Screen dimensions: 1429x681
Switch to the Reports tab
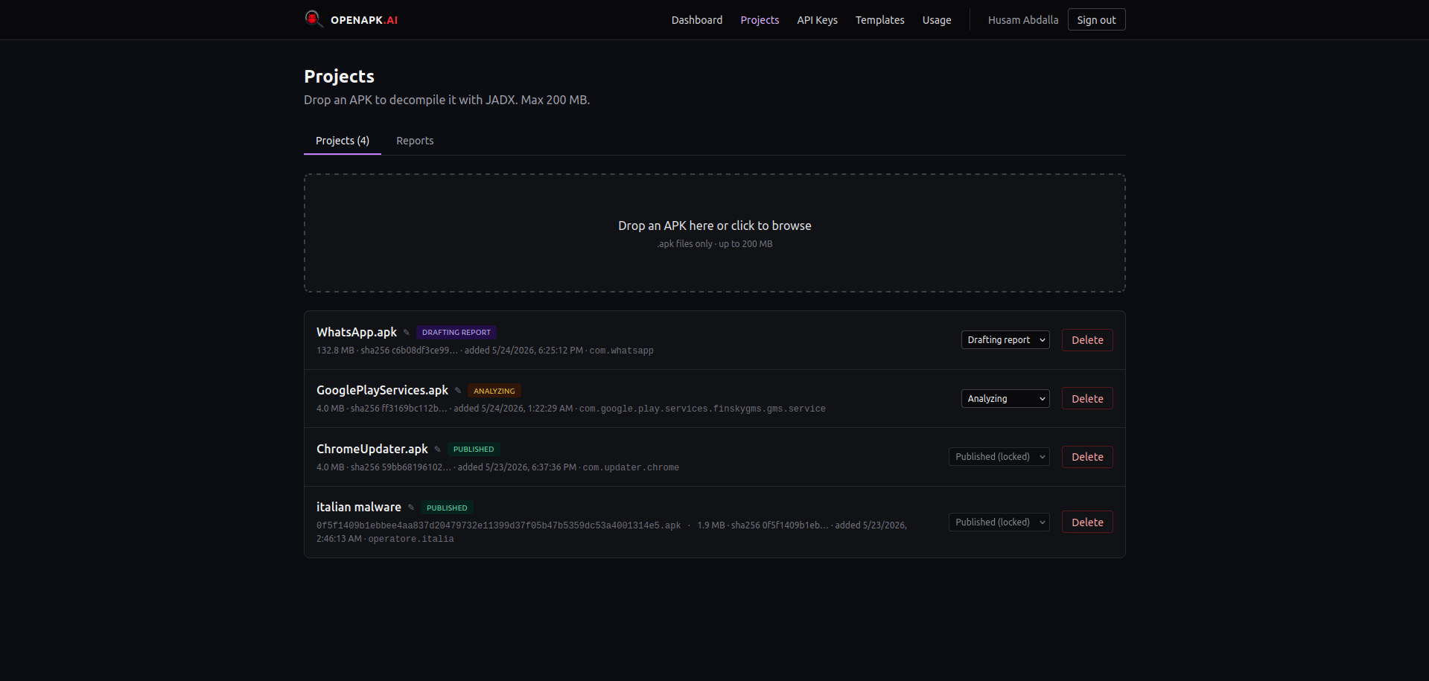click(415, 141)
